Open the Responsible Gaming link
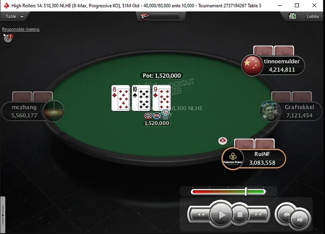The image size is (325, 234). point(21,29)
